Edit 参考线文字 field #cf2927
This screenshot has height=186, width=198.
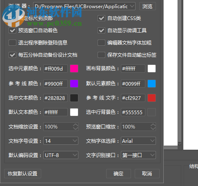click(x=133, y=98)
